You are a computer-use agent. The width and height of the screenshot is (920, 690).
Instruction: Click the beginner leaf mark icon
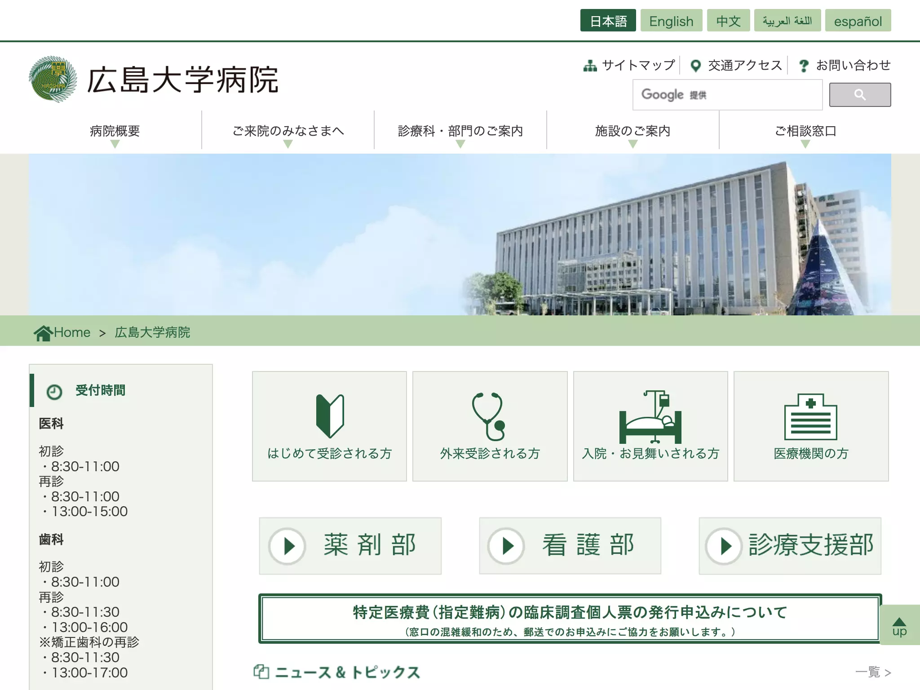point(330,416)
